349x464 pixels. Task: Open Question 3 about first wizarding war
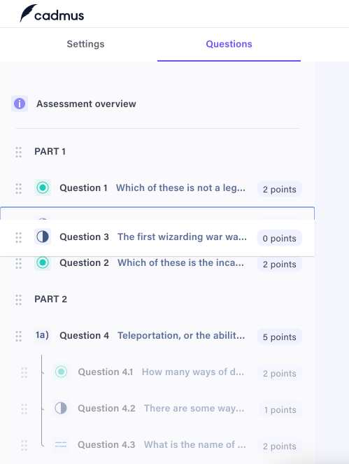(157, 237)
